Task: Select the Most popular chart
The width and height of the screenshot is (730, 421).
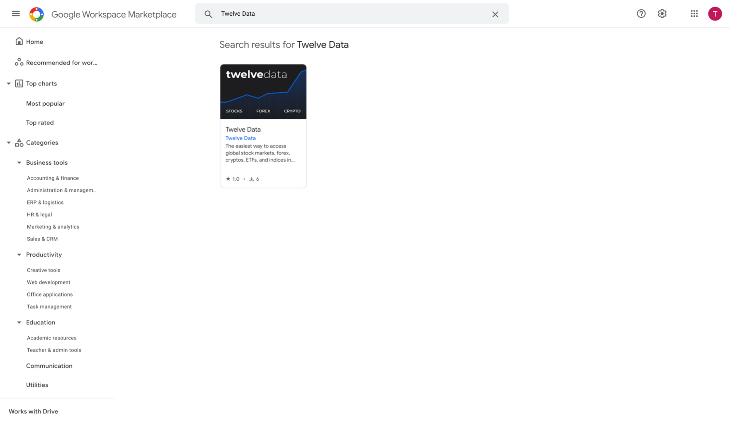Action: pyautogui.click(x=45, y=103)
